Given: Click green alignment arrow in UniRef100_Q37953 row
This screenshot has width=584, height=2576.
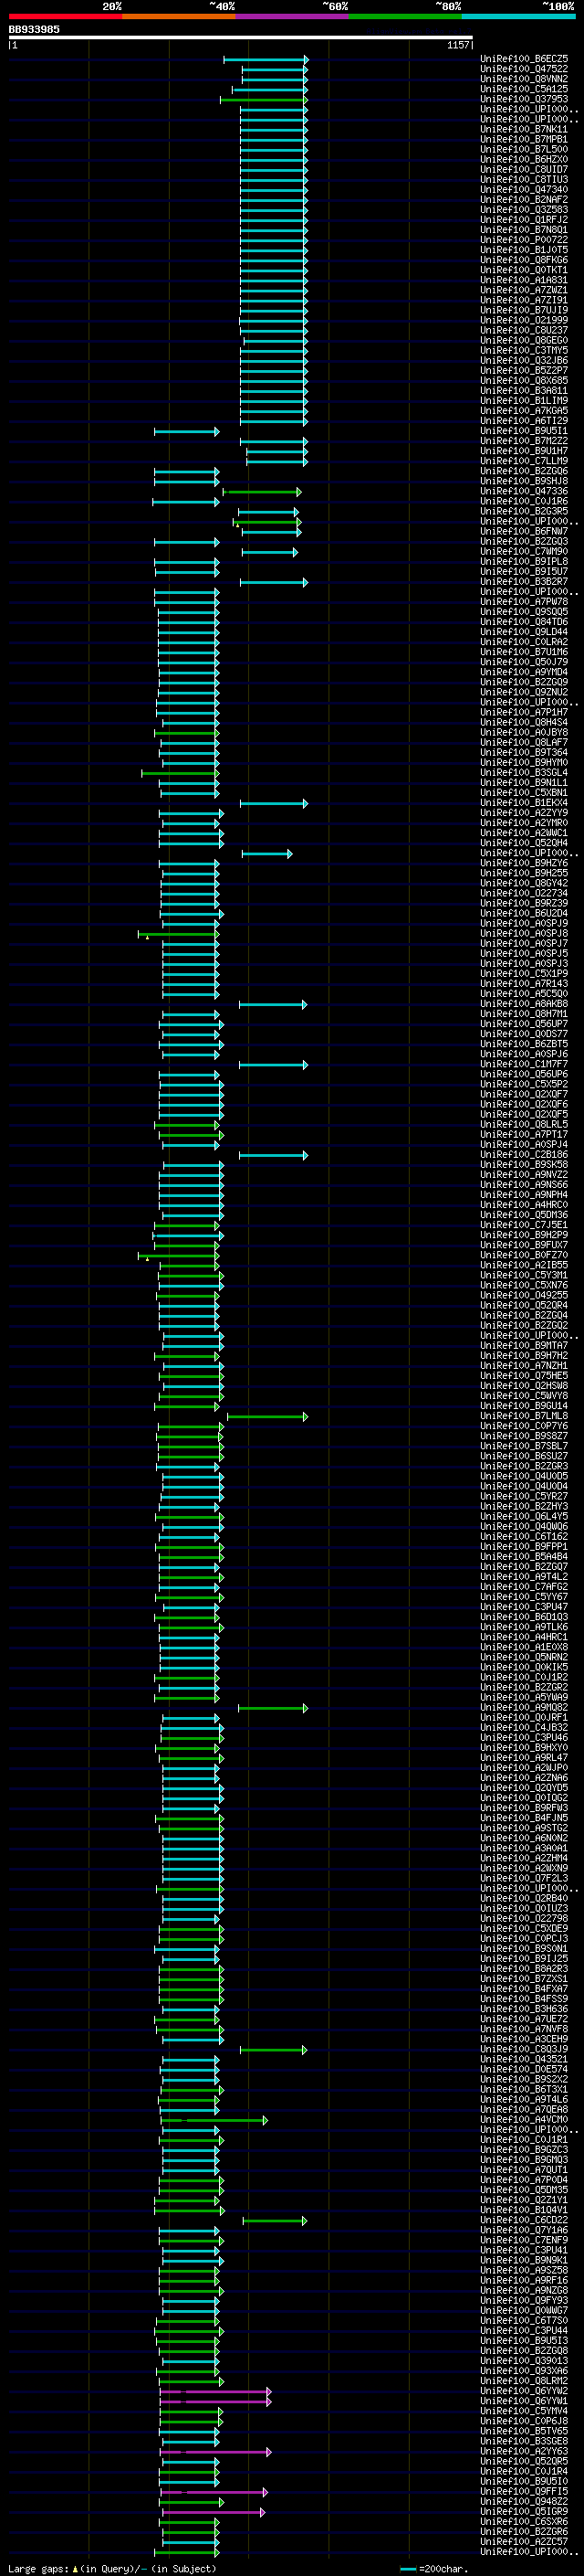Looking at the screenshot, I should [264, 100].
